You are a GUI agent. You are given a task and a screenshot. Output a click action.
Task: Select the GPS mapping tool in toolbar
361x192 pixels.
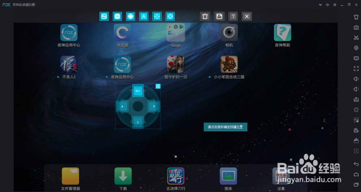117,16
